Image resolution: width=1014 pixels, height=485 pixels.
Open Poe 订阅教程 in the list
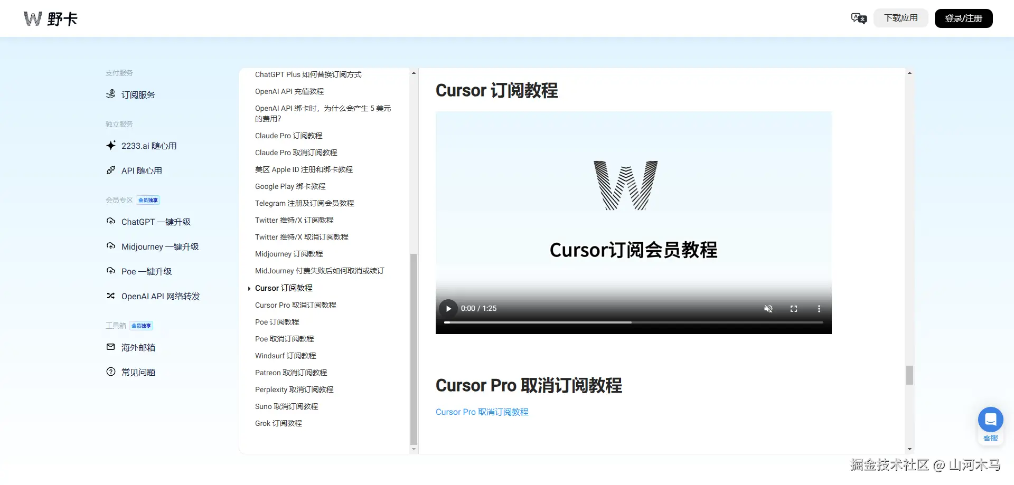click(x=277, y=322)
